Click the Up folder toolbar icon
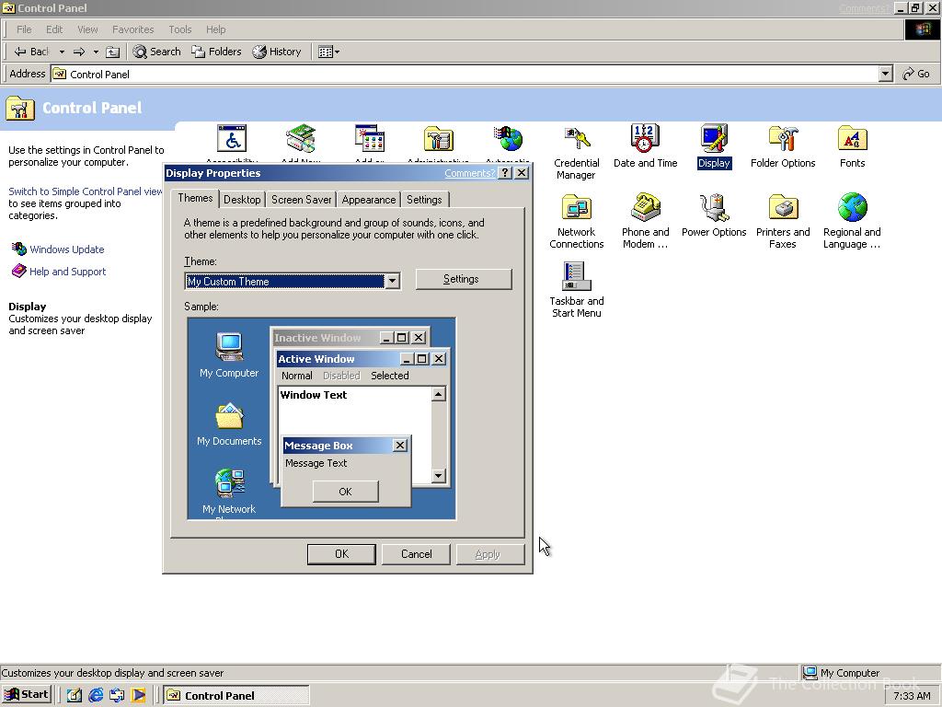This screenshot has width=942, height=707. [112, 52]
